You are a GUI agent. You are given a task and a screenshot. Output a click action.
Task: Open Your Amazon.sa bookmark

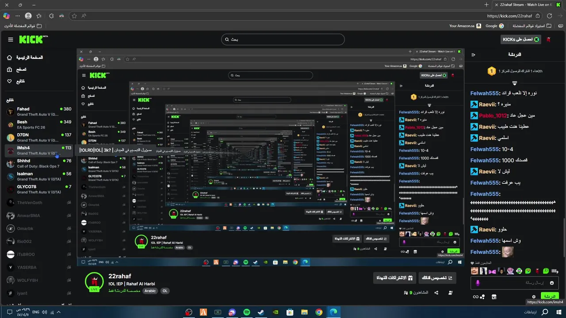[464, 26]
